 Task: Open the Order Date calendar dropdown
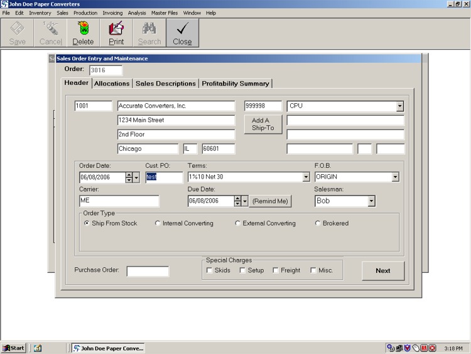coord(136,177)
